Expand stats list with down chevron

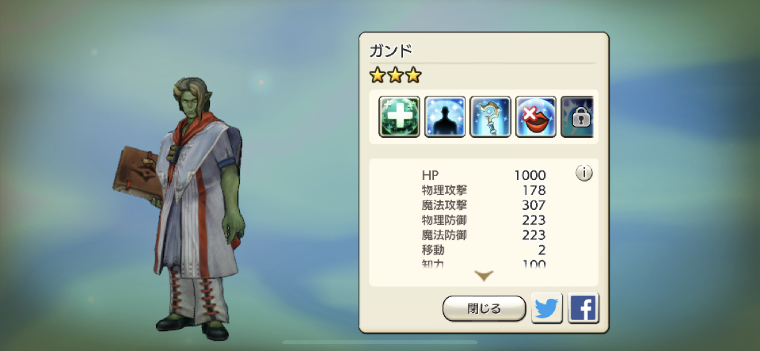click(x=484, y=276)
